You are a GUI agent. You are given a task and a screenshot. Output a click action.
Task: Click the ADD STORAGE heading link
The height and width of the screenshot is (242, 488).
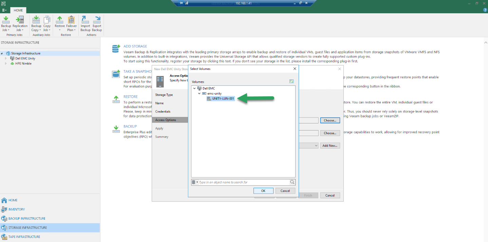(x=135, y=46)
